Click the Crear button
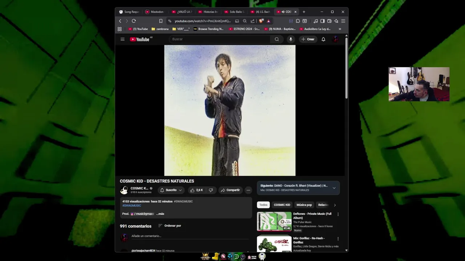 (x=308, y=39)
